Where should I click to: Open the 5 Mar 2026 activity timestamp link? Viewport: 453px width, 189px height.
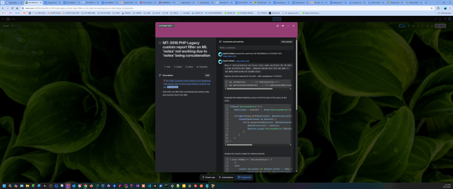click(x=229, y=56)
